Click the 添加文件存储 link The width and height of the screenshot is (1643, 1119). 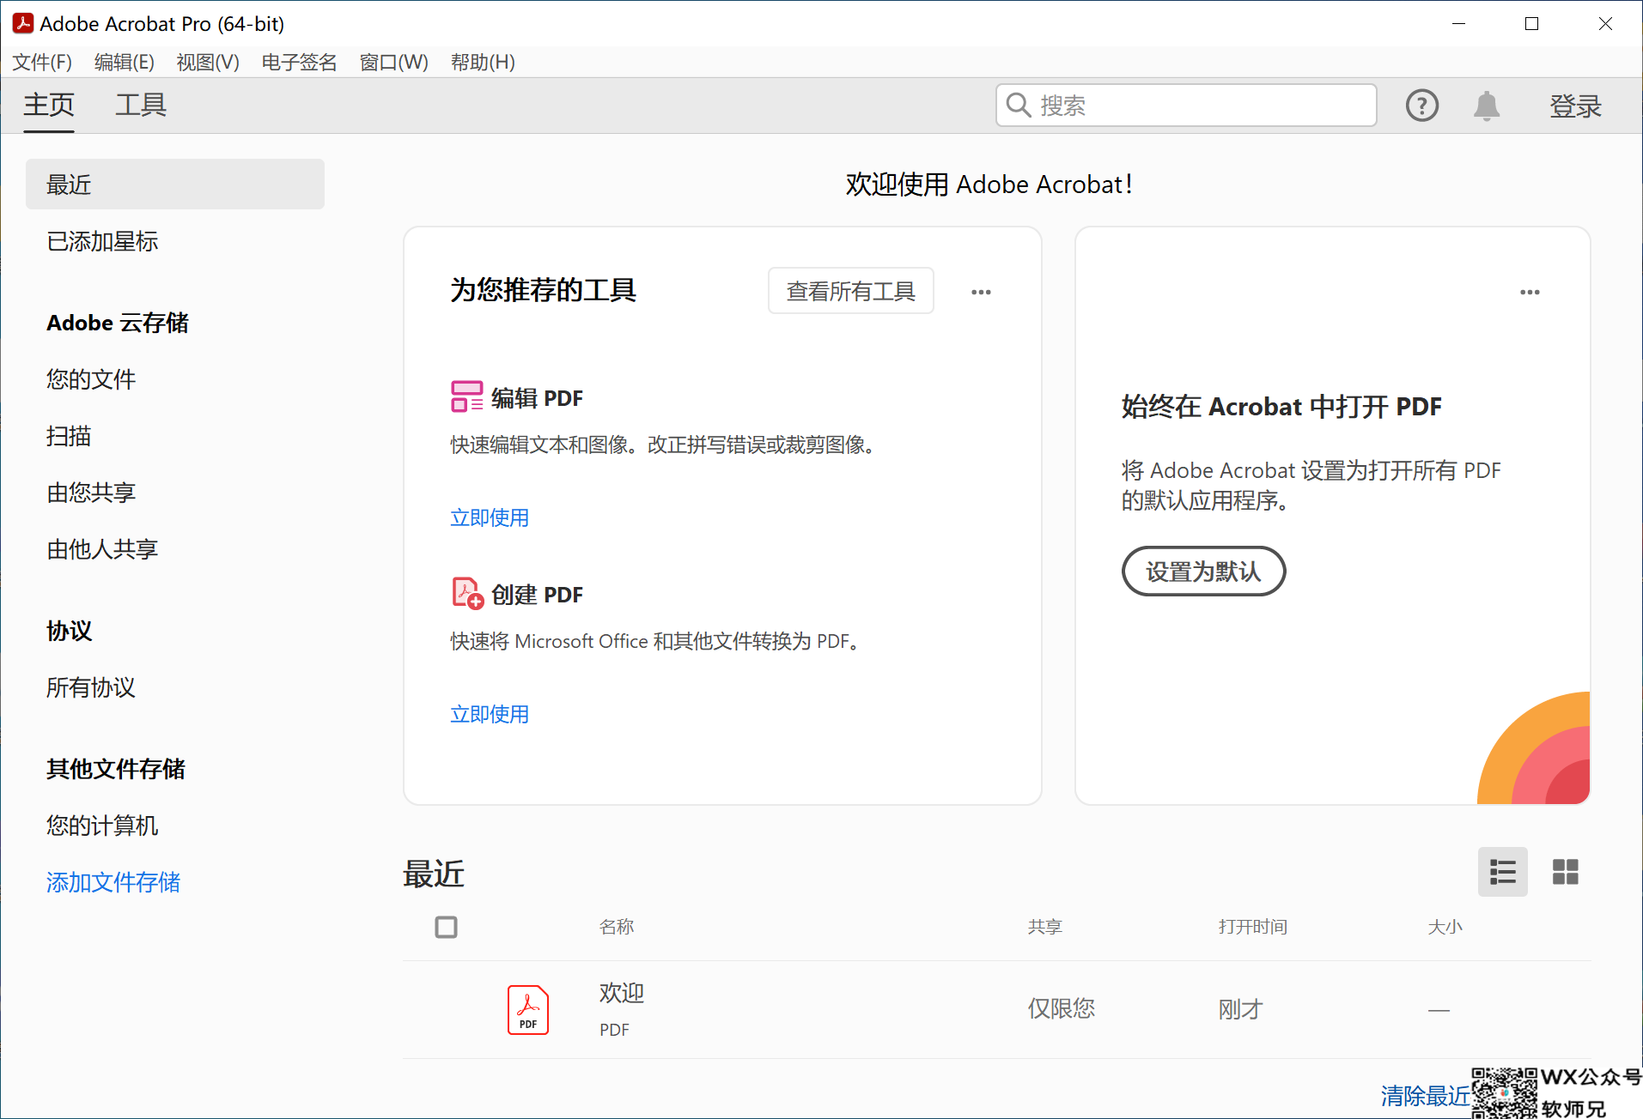[x=113, y=882]
